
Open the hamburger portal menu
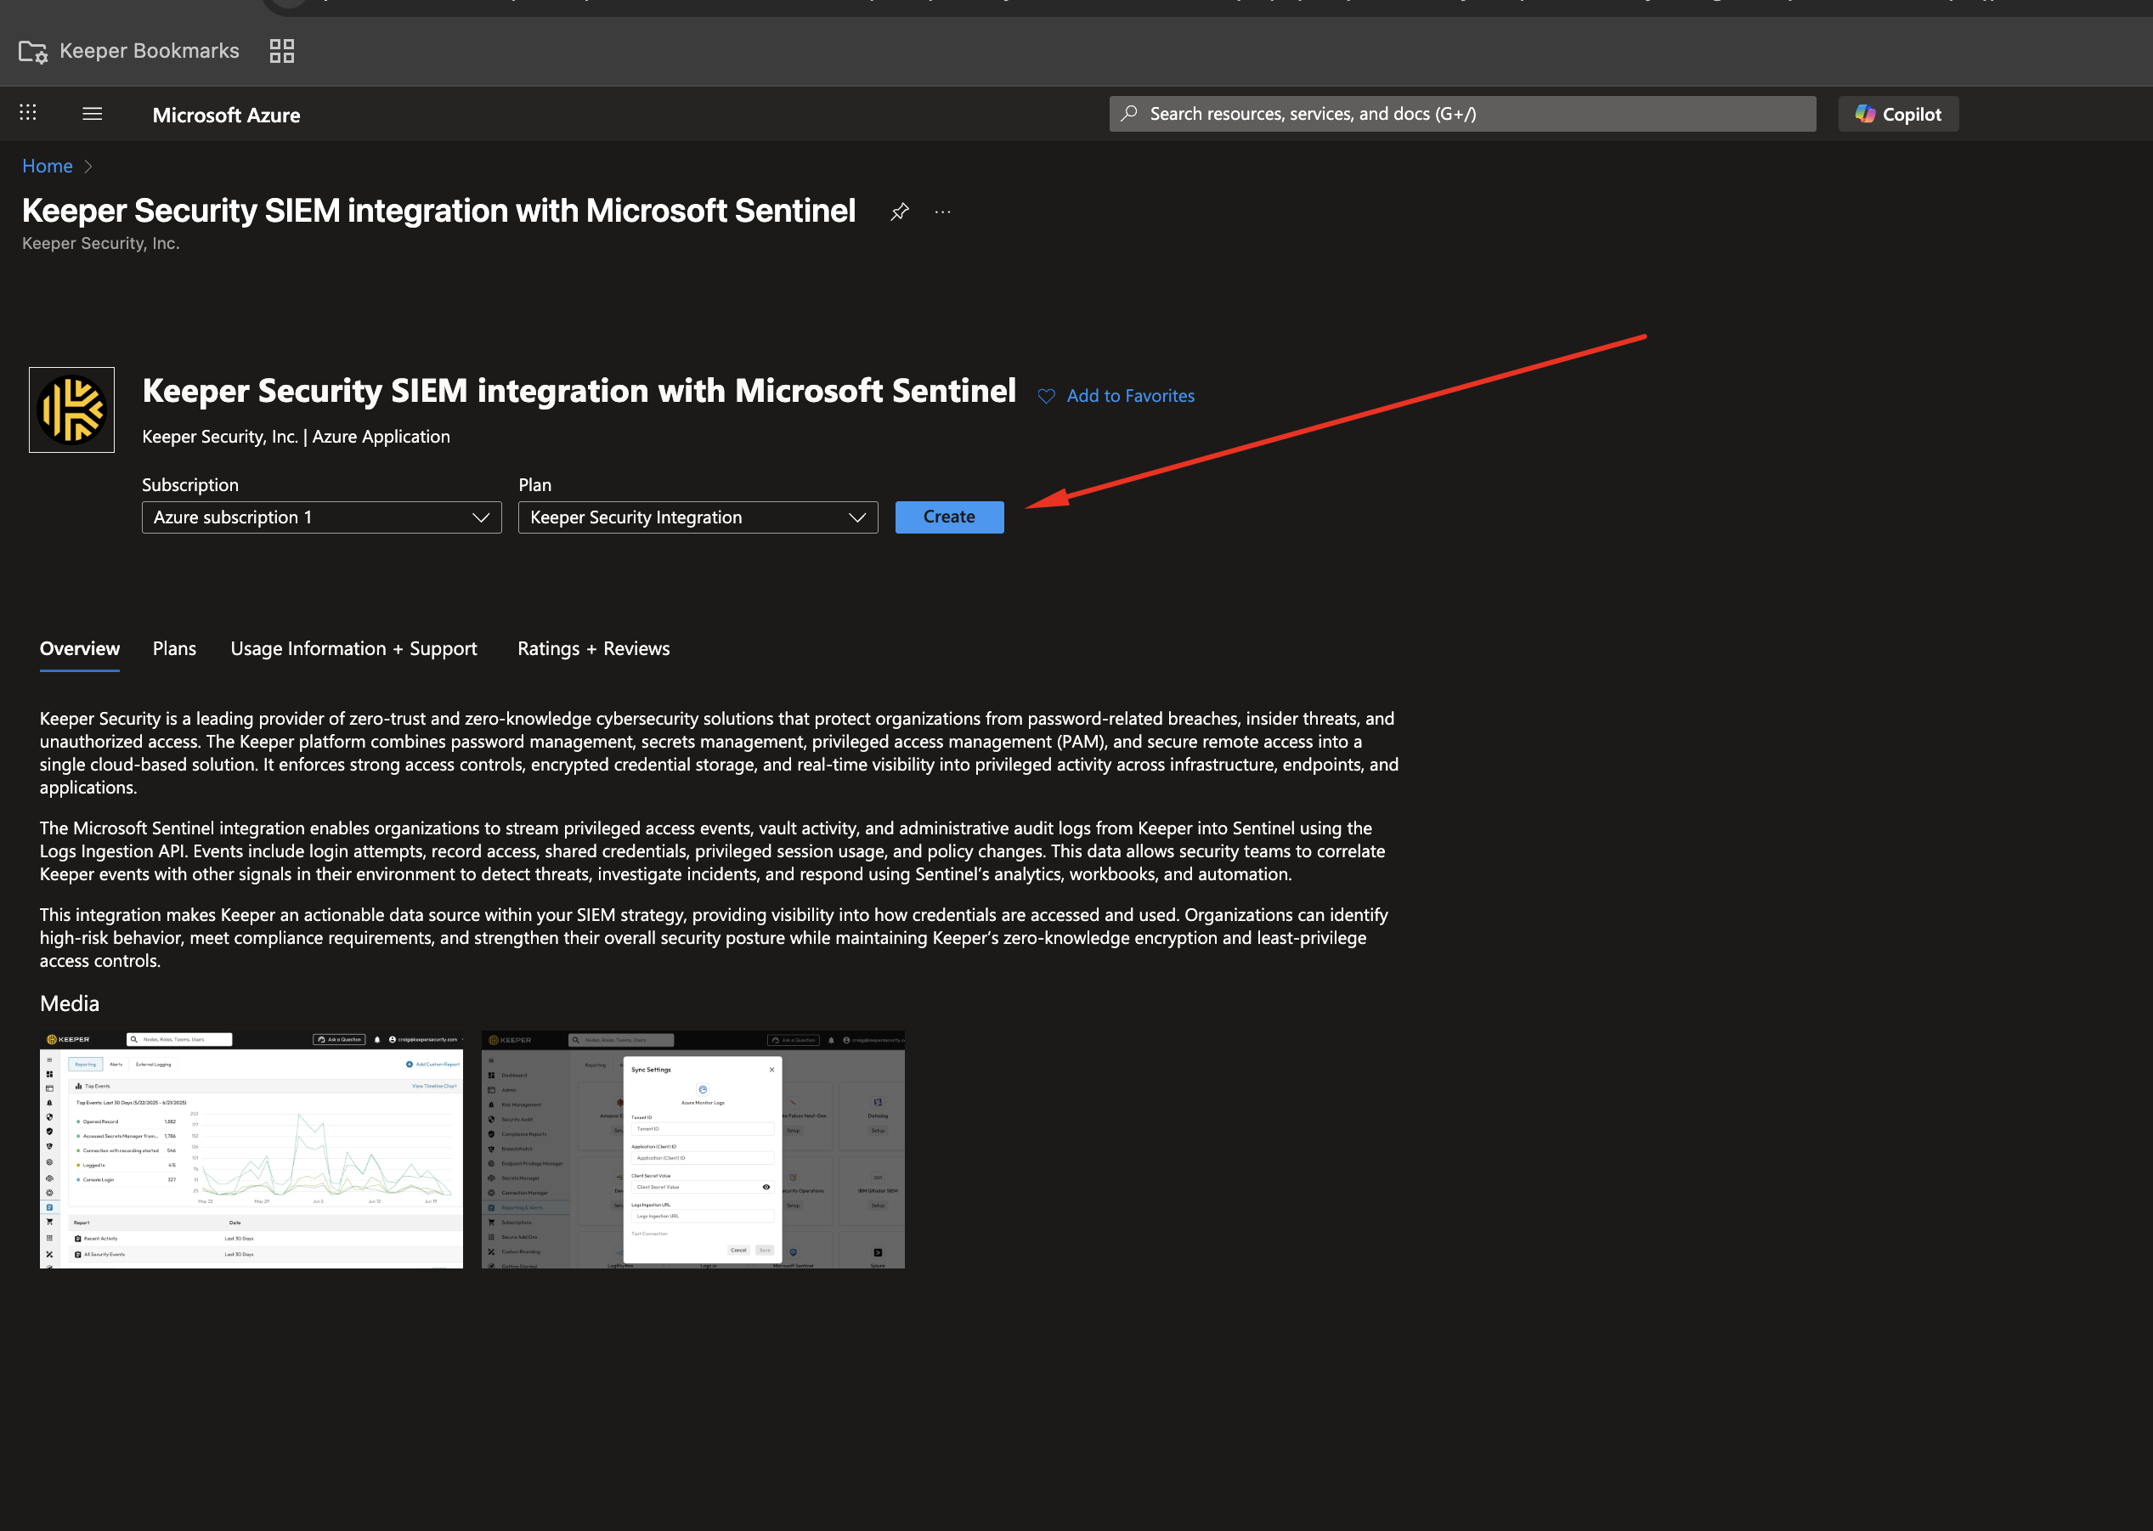click(93, 114)
